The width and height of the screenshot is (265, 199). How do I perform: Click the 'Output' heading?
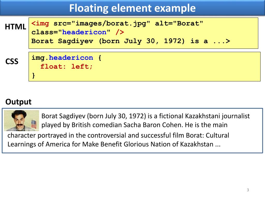pos(18,102)
